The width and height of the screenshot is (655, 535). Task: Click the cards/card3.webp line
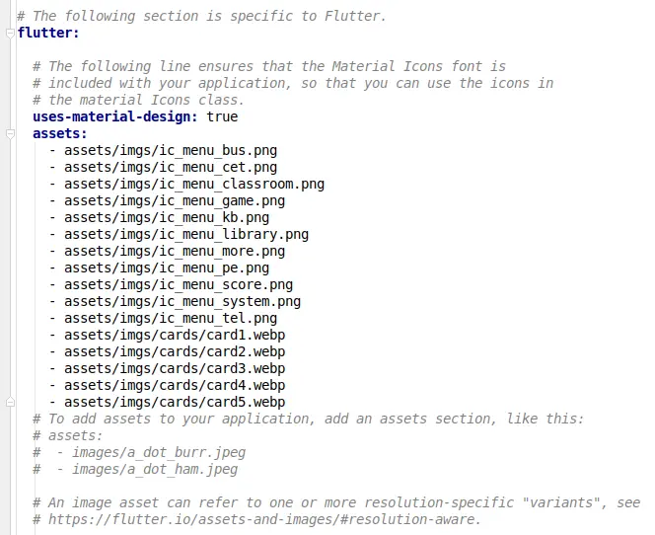167,368
